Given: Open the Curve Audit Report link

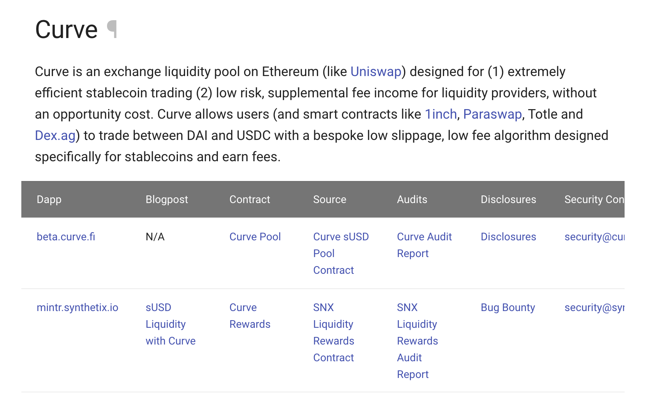Looking at the screenshot, I should click(424, 245).
